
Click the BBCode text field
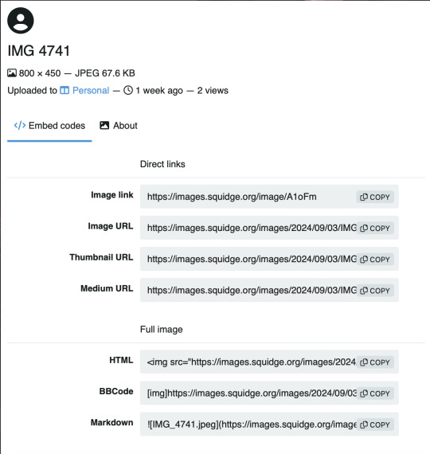tap(269, 393)
